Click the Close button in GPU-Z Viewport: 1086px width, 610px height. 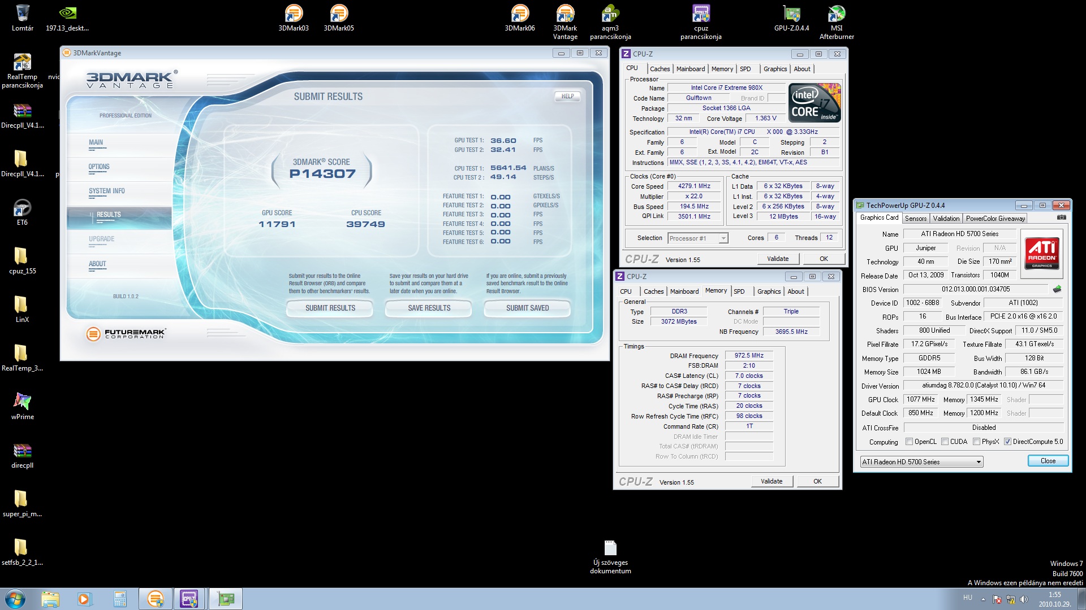tap(1048, 461)
